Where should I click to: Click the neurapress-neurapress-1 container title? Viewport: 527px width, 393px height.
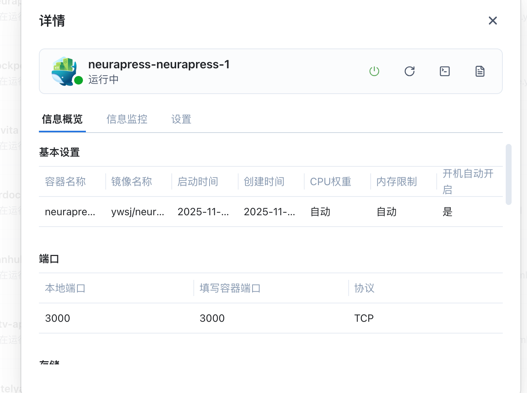tap(159, 64)
